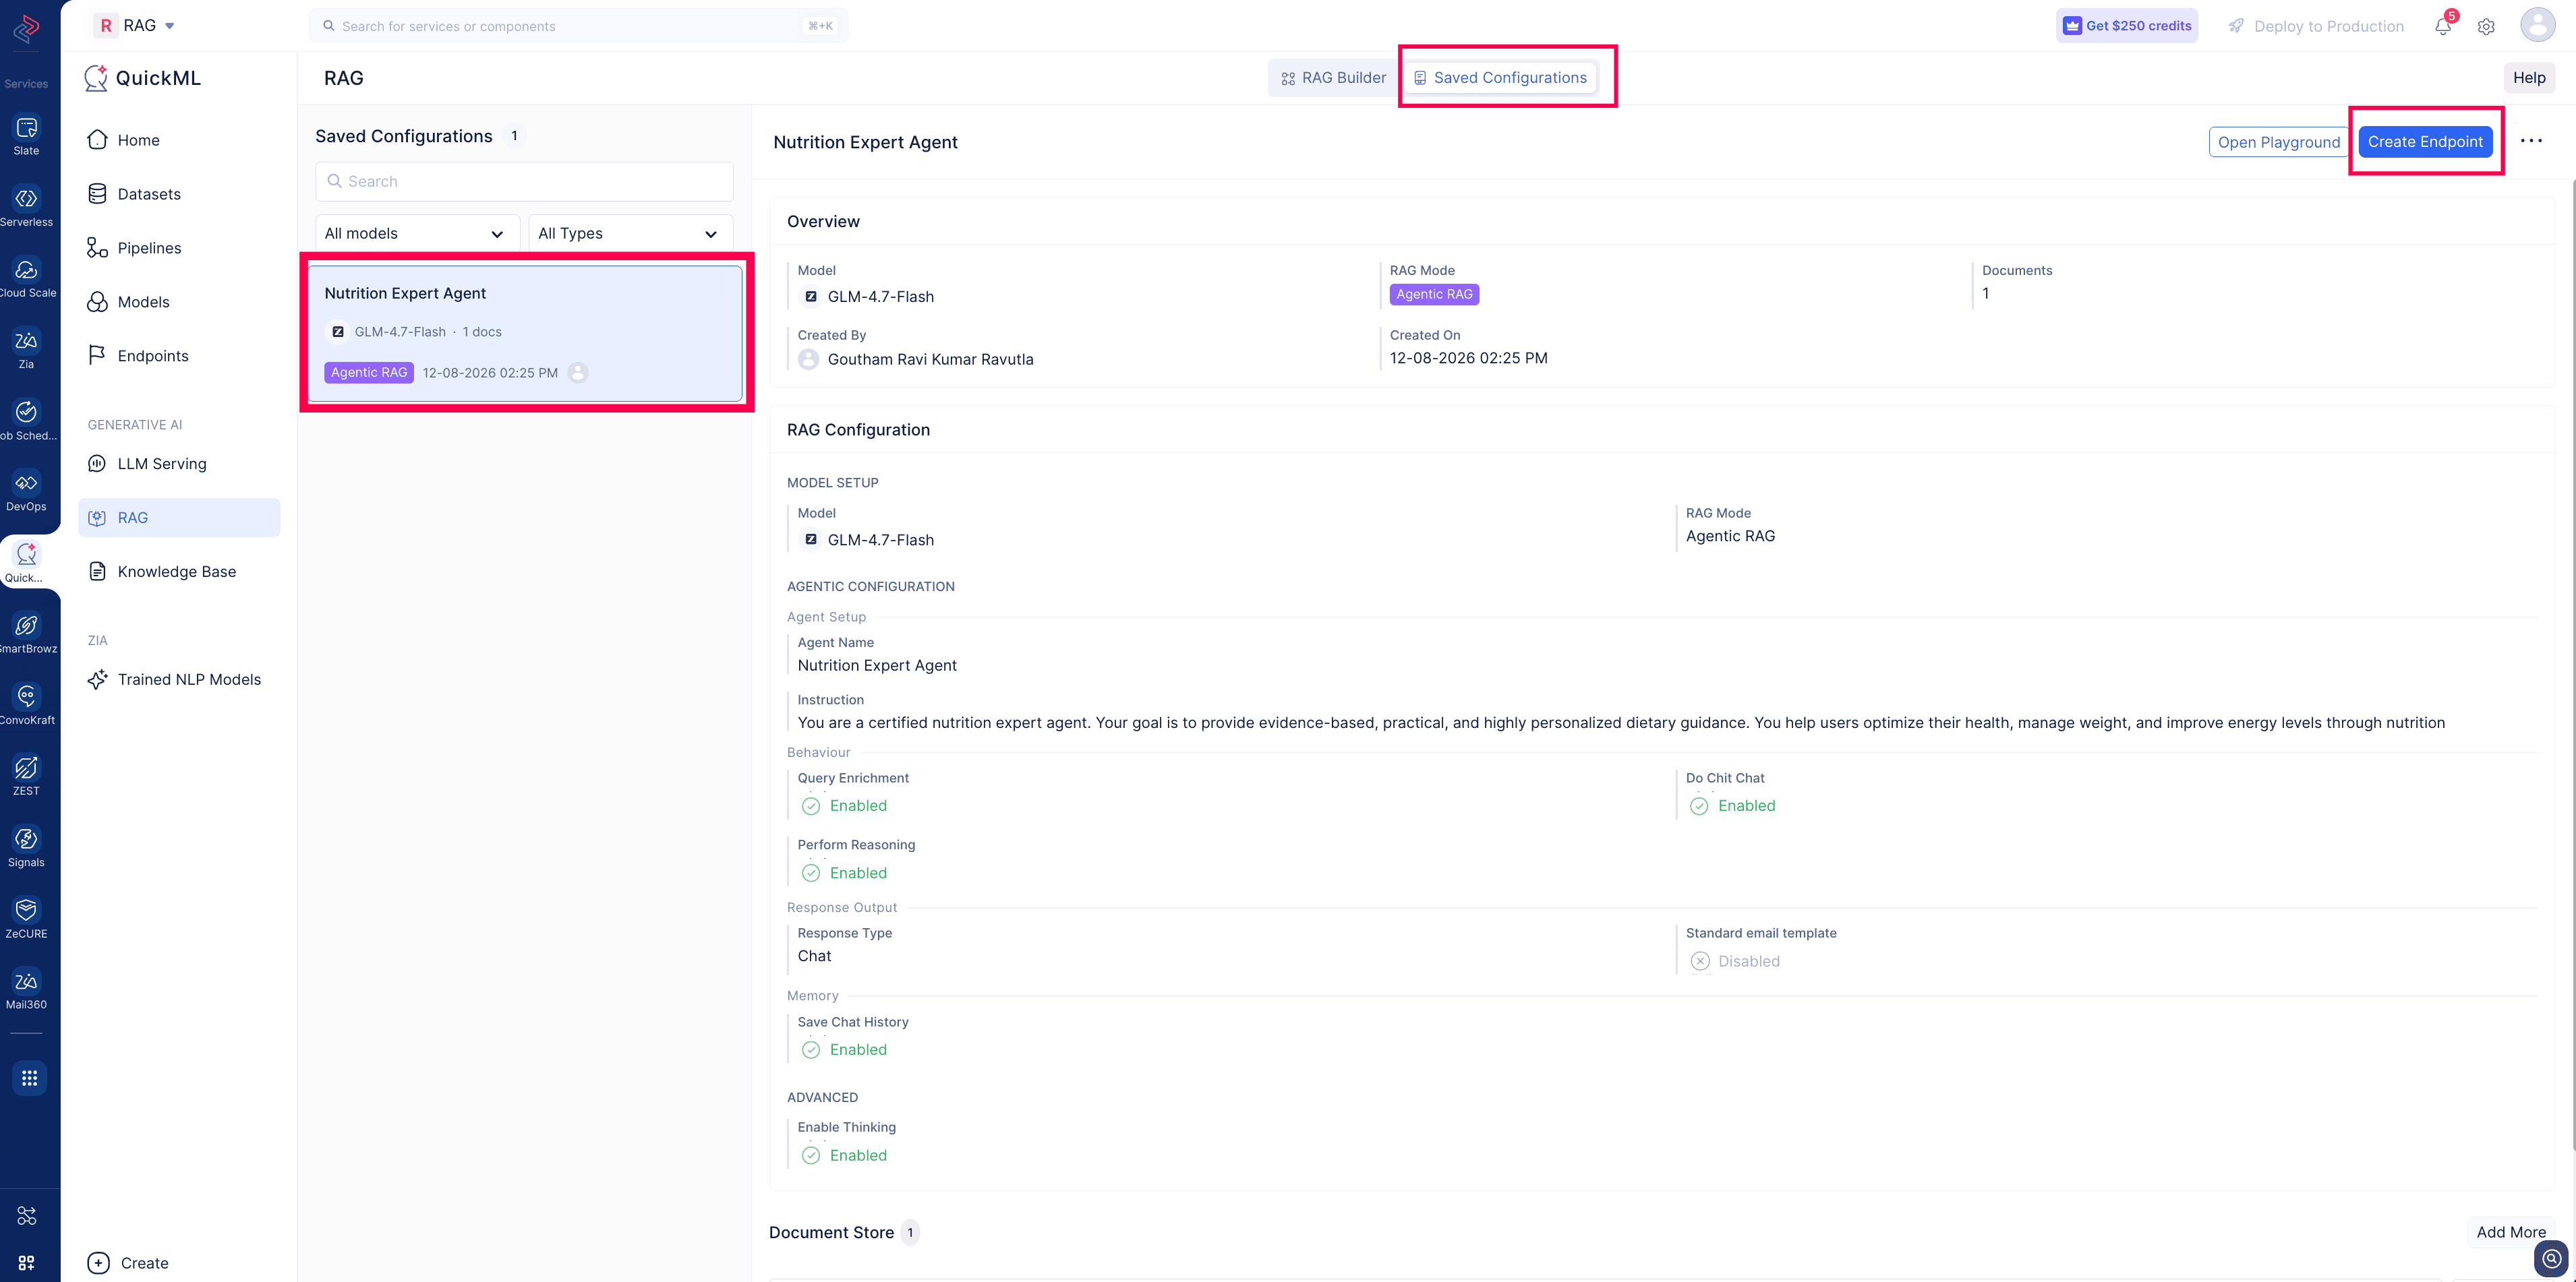Image resolution: width=2576 pixels, height=1282 pixels.
Task: Open the Slate service icon
Action: [x=26, y=128]
